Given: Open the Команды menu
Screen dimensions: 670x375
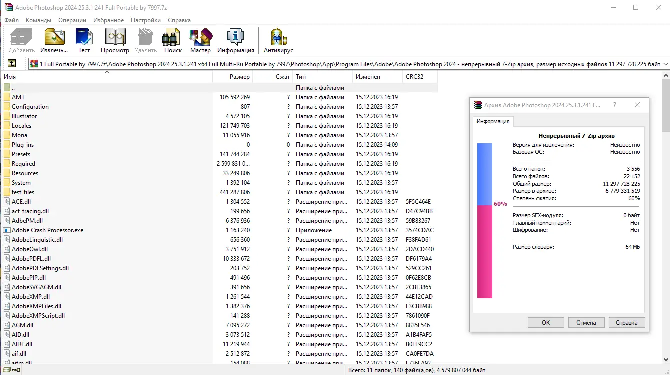Looking at the screenshot, I should pyautogui.click(x=39, y=20).
